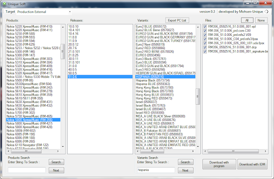
Task: Select MEA_A UAE RED (0588667) variant
Action: pos(155,123)
